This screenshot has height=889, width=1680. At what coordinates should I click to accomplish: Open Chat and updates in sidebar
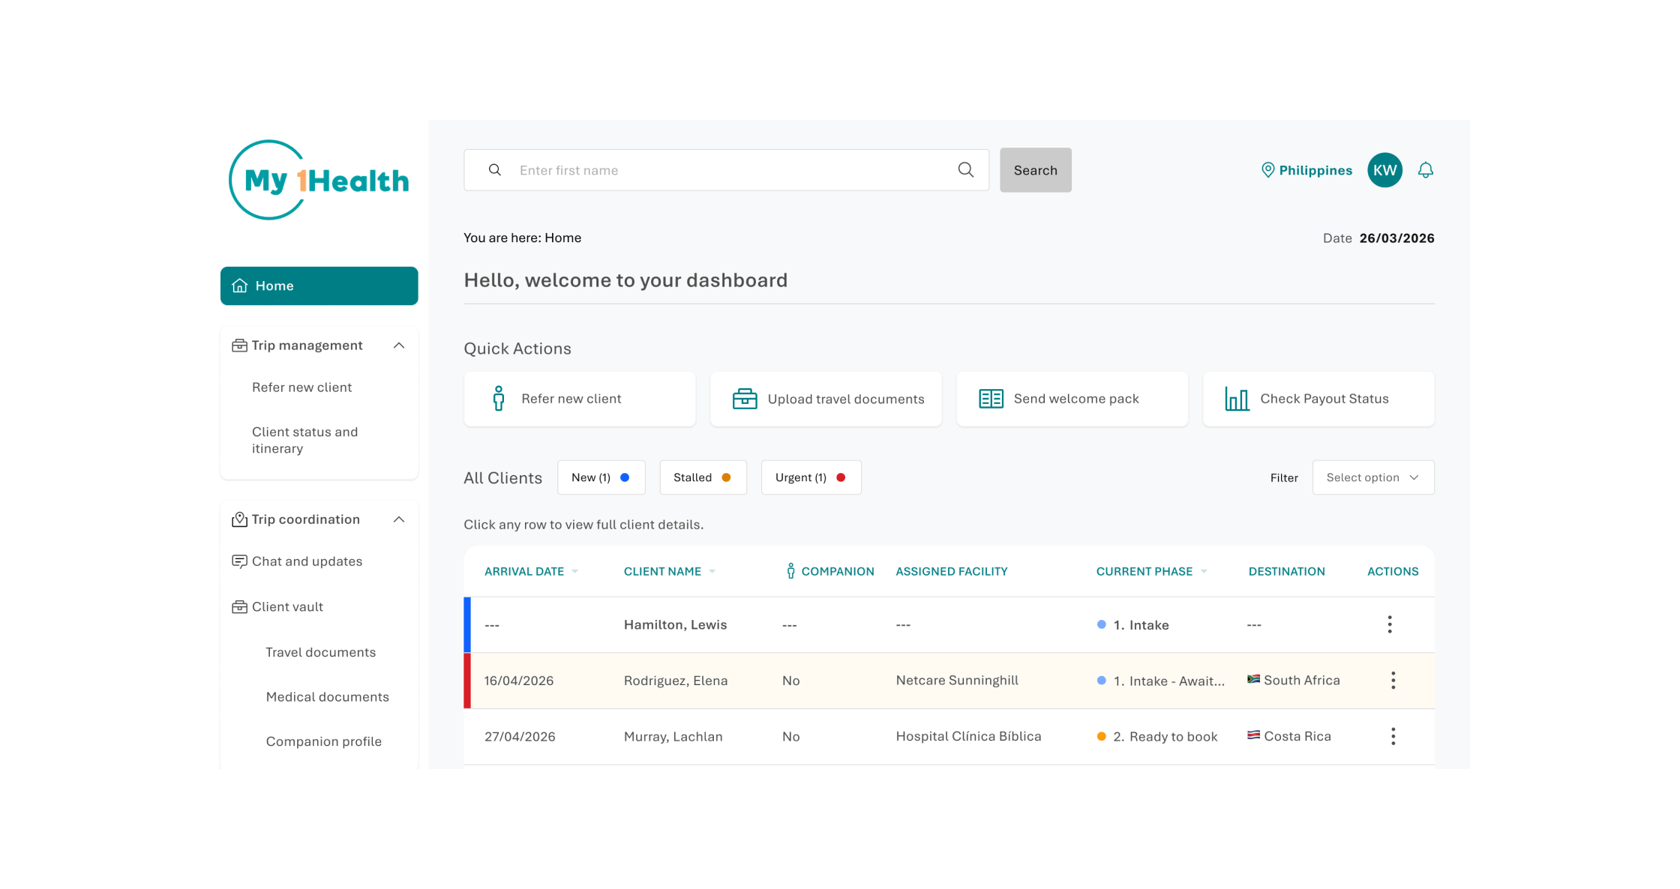pyautogui.click(x=307, y=561)
